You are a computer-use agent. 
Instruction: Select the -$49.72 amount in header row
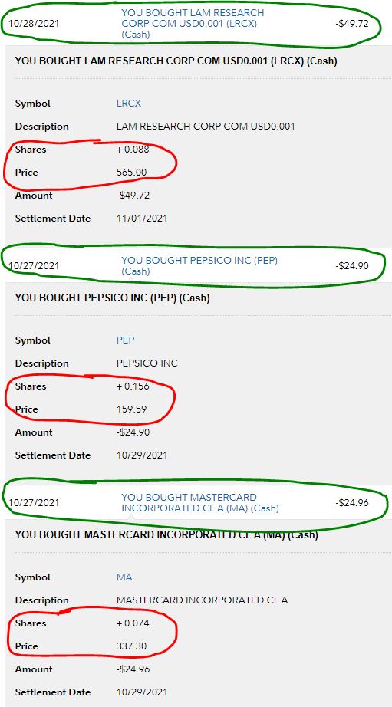tap(352, 24)
